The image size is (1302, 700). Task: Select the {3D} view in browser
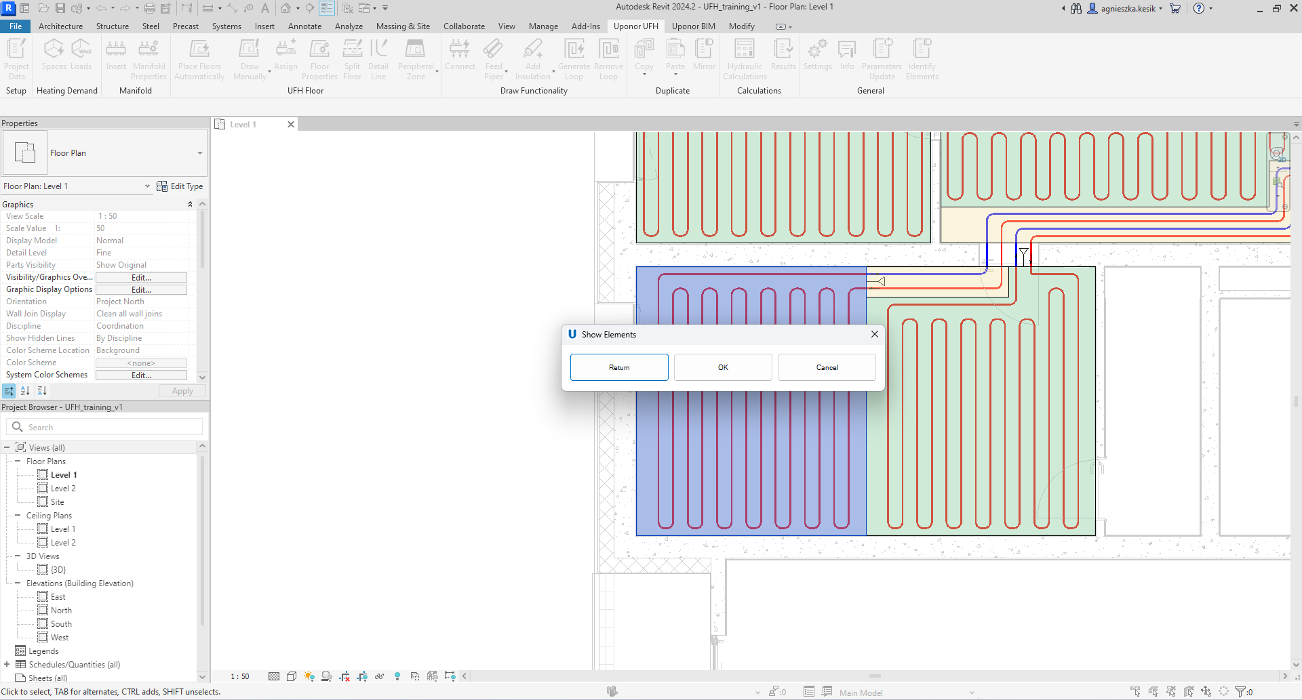58,570
